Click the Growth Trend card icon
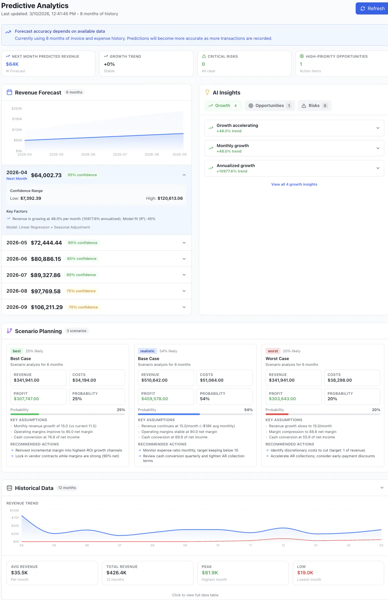This screenshot has width=388, height=600. pos(106,56)
